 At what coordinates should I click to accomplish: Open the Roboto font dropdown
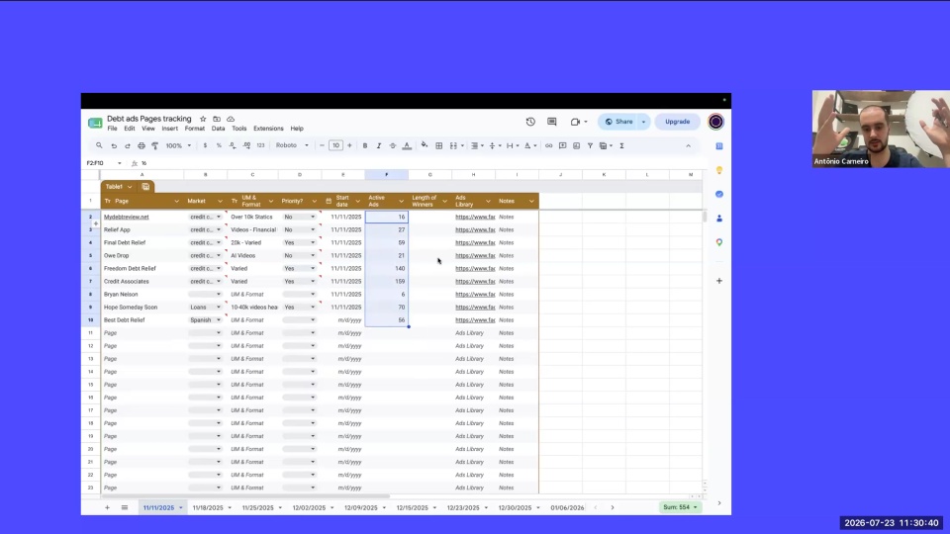click(x=292, y=145)
